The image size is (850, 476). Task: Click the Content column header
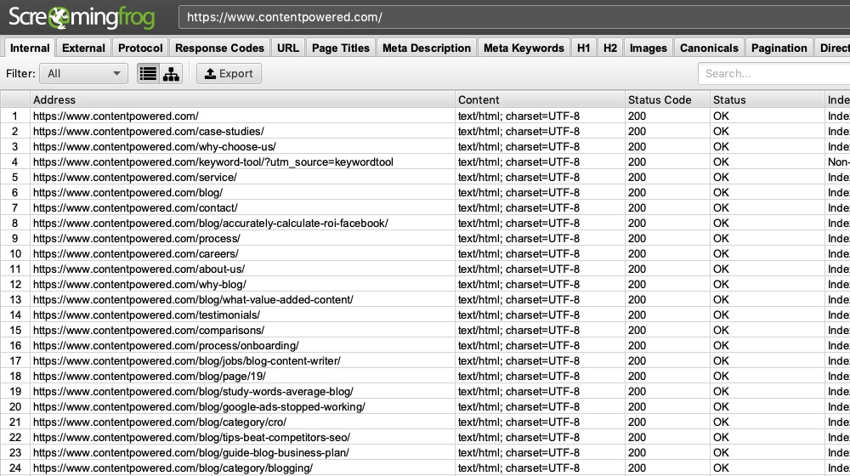[x=540, y=99]
